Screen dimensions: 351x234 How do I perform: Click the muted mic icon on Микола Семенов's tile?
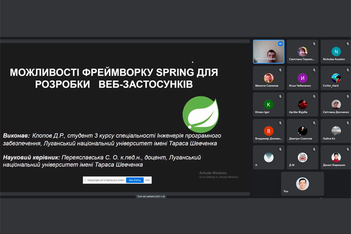click(280, 70)
